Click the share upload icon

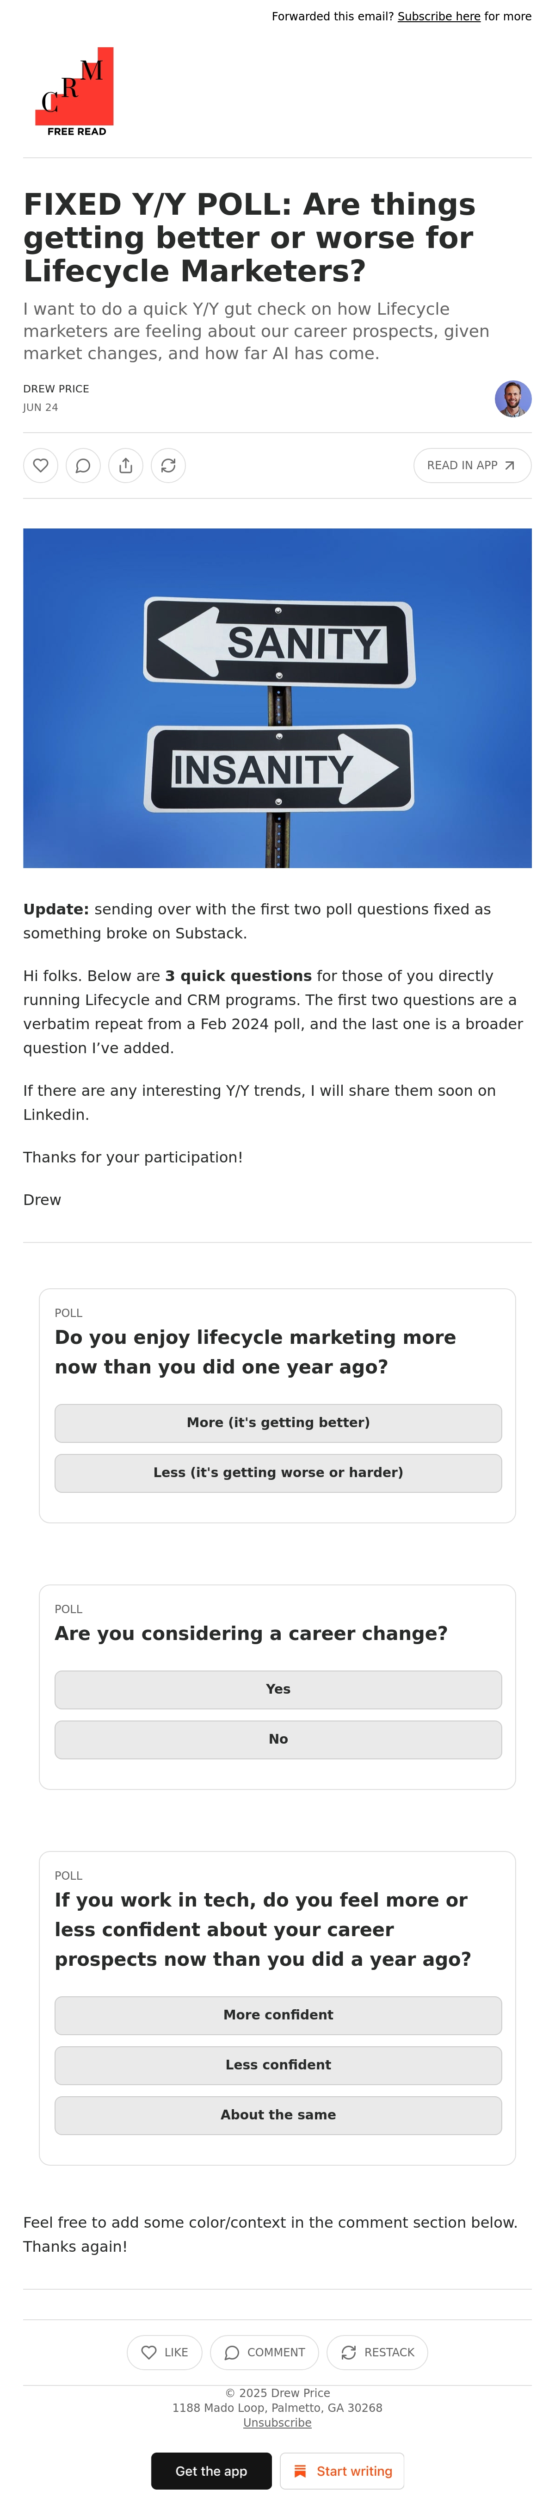pos(126,465)
